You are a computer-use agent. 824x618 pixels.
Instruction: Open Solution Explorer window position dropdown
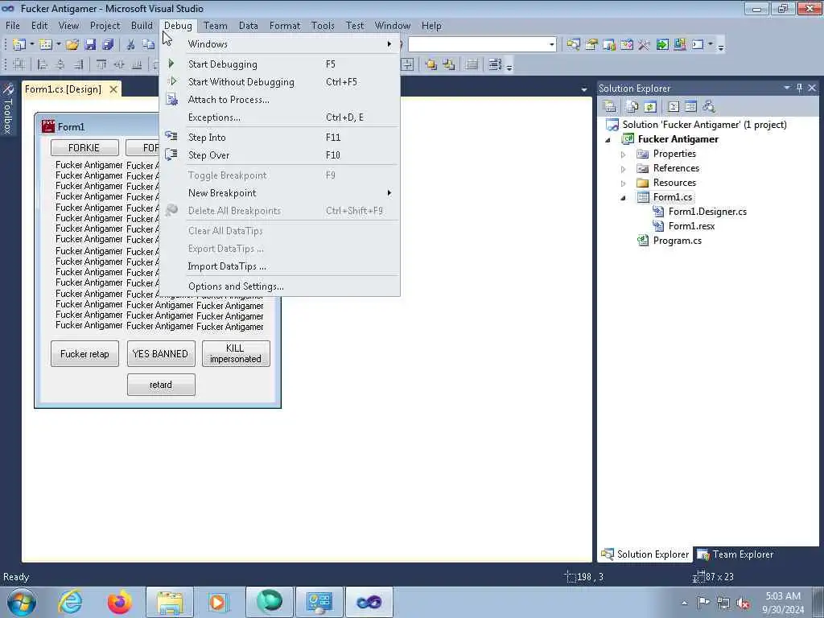click(x=787, y=88)
